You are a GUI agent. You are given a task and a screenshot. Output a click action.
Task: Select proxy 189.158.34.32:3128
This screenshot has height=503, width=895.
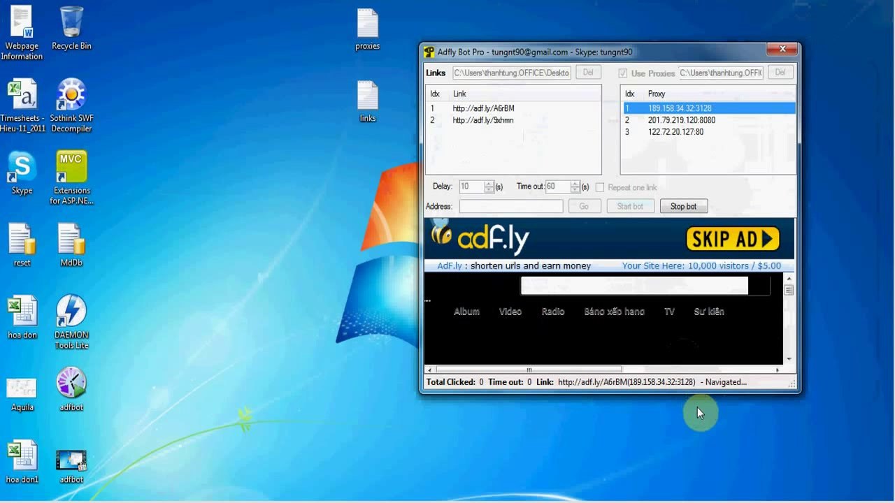click(x=709, y=108)
